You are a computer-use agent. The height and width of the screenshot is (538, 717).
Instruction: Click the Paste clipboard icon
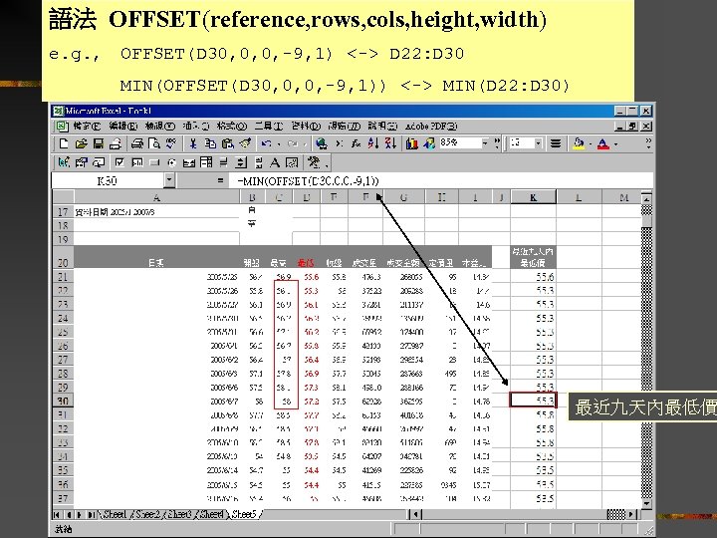(227, 143)
